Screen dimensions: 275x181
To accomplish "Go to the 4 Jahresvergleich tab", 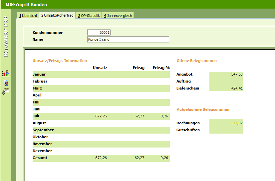I will [x=118, y=16].
